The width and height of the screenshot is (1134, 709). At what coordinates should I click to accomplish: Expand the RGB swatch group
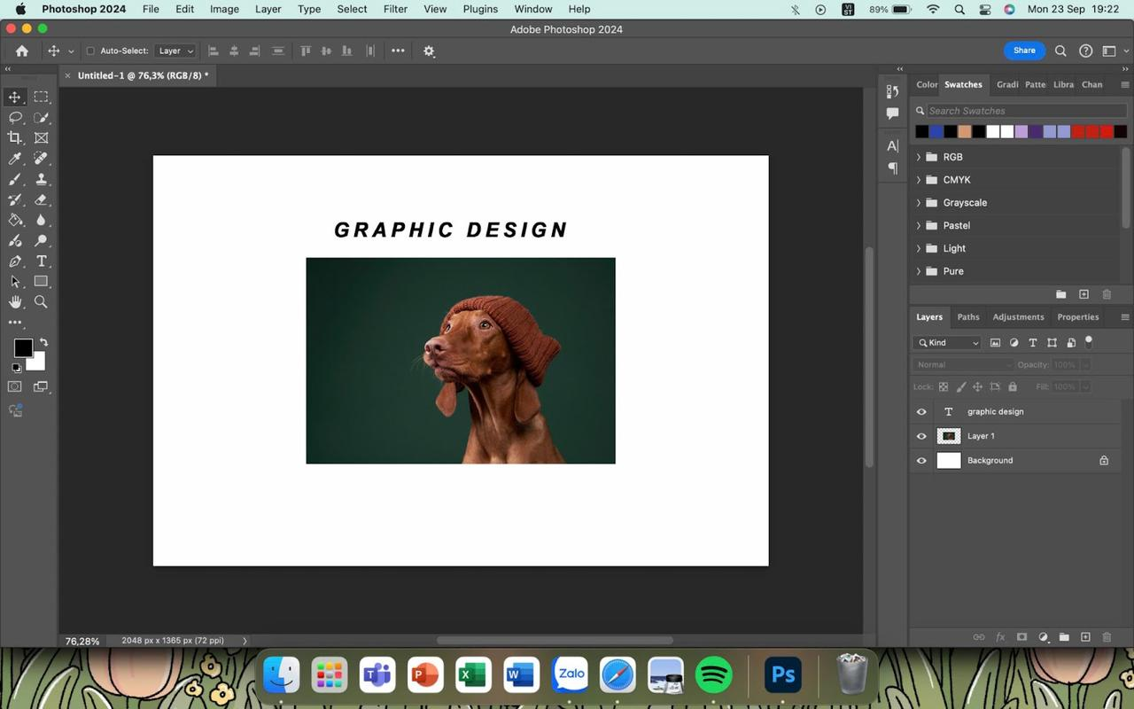918,156
